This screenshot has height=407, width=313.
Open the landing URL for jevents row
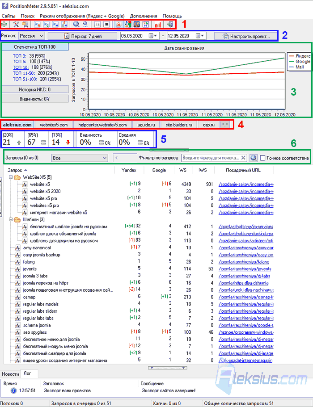(245, 269)
